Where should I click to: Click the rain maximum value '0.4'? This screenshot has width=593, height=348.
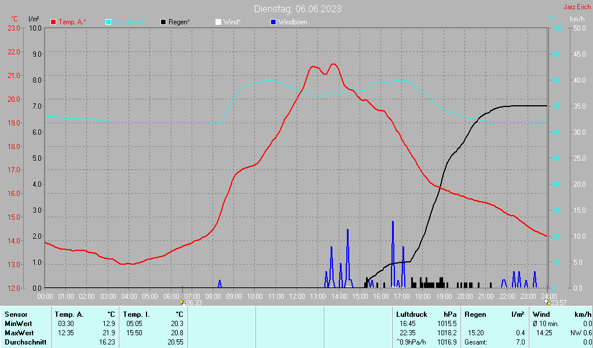521,334
